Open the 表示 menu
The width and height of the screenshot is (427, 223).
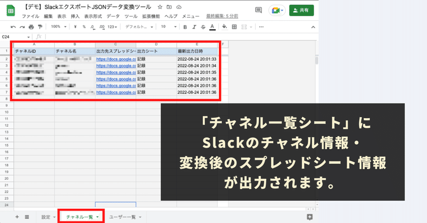(x=61, y=16)
